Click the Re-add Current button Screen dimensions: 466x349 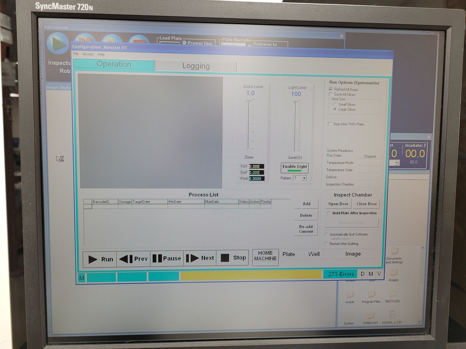click(306, 229)
